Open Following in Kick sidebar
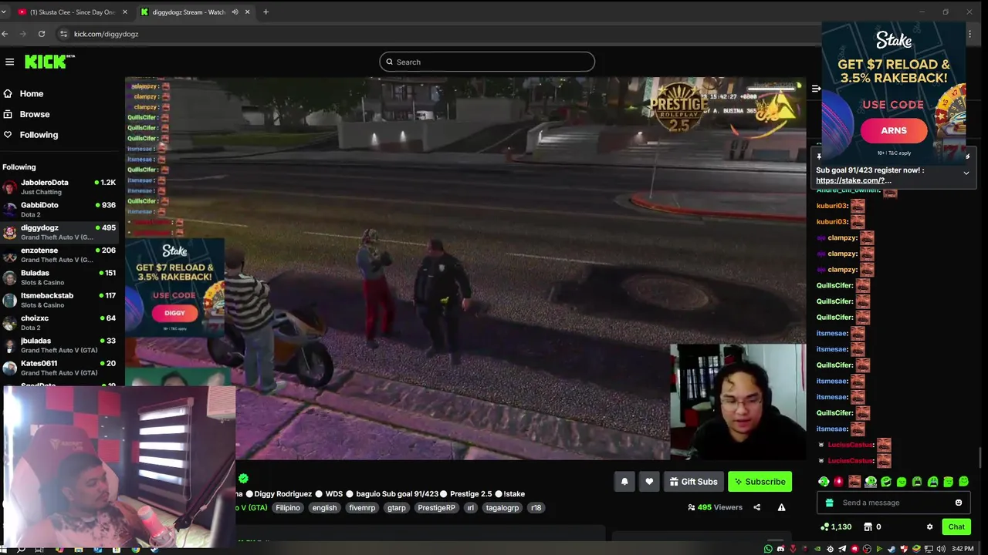Image resolution: width=988 pixels, height=555 pixels. point(39,135)
